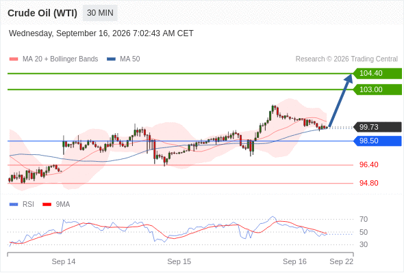Click the Crude Oil (WTI) title
The image size is (404, 273).
(42, 13)
